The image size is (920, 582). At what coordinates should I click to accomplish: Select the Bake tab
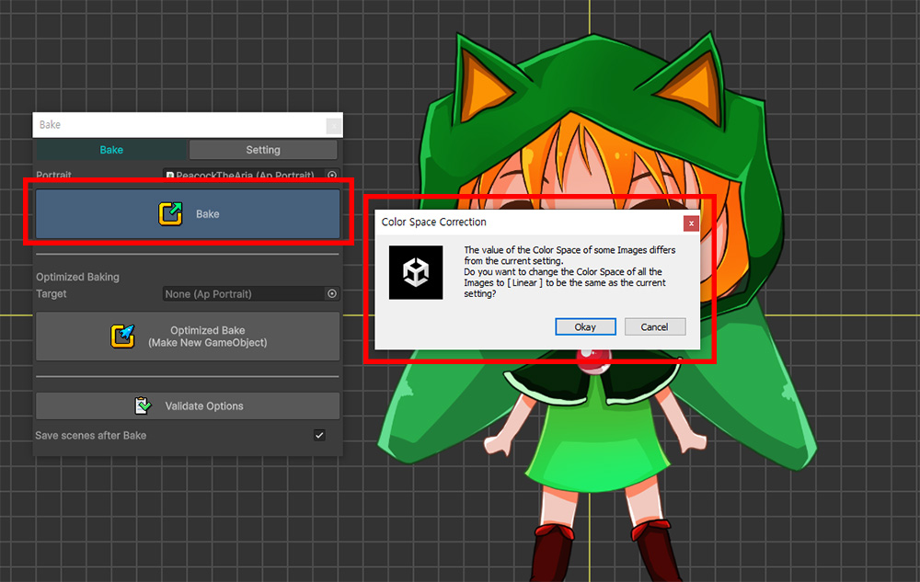tap(111, 150)
